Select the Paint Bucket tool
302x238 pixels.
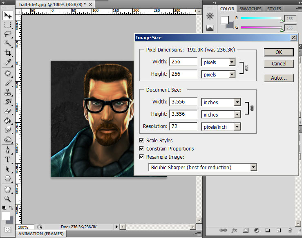(8, 120)
